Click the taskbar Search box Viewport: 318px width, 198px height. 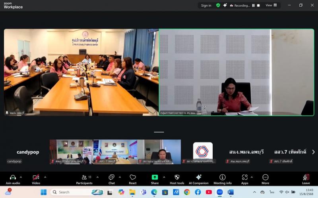click(x=77, y=192)
